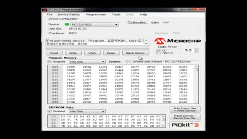The width and height of the screenshot is (247, 139).
Task: Open Program Memory Hex Only dropdown
Action: [87, 62]
